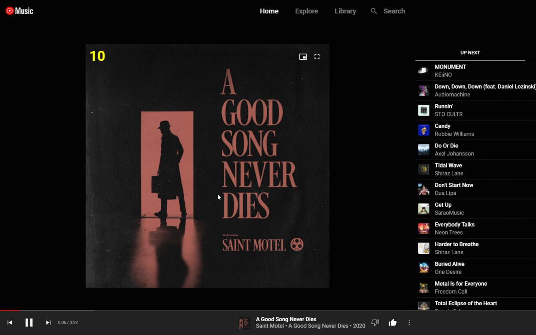Play Harder to Breathe by Shiraz Lane
536x335 pixels.
pyautogui.click(x=476, y=248)
